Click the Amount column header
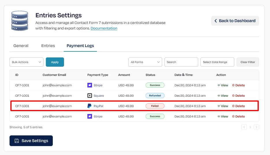 tap(124, 75)
